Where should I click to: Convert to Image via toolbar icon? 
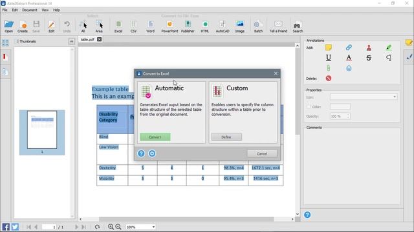click(240, 26)
